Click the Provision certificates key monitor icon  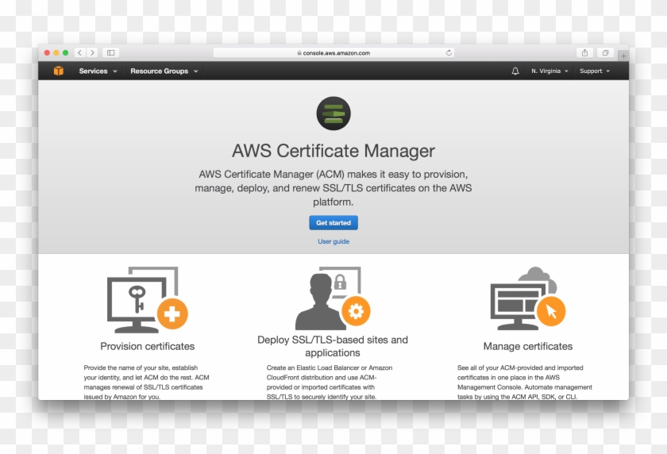tap(147, 300)
